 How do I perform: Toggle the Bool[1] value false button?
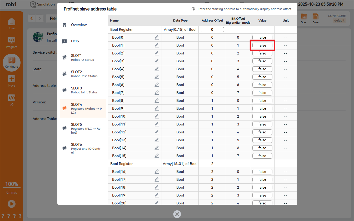[x=262, y=45]
